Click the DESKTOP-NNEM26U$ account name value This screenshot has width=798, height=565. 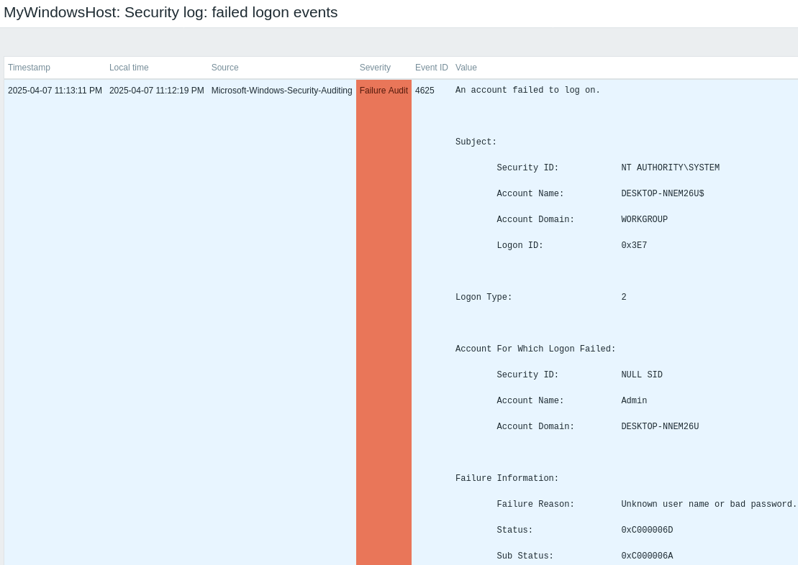coord(662,194)
